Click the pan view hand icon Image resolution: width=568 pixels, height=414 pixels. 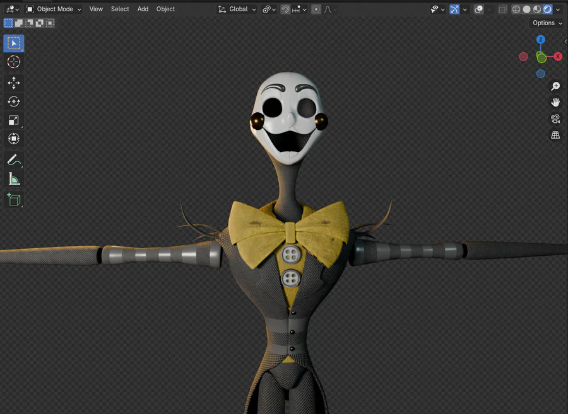tap(555, 103)
